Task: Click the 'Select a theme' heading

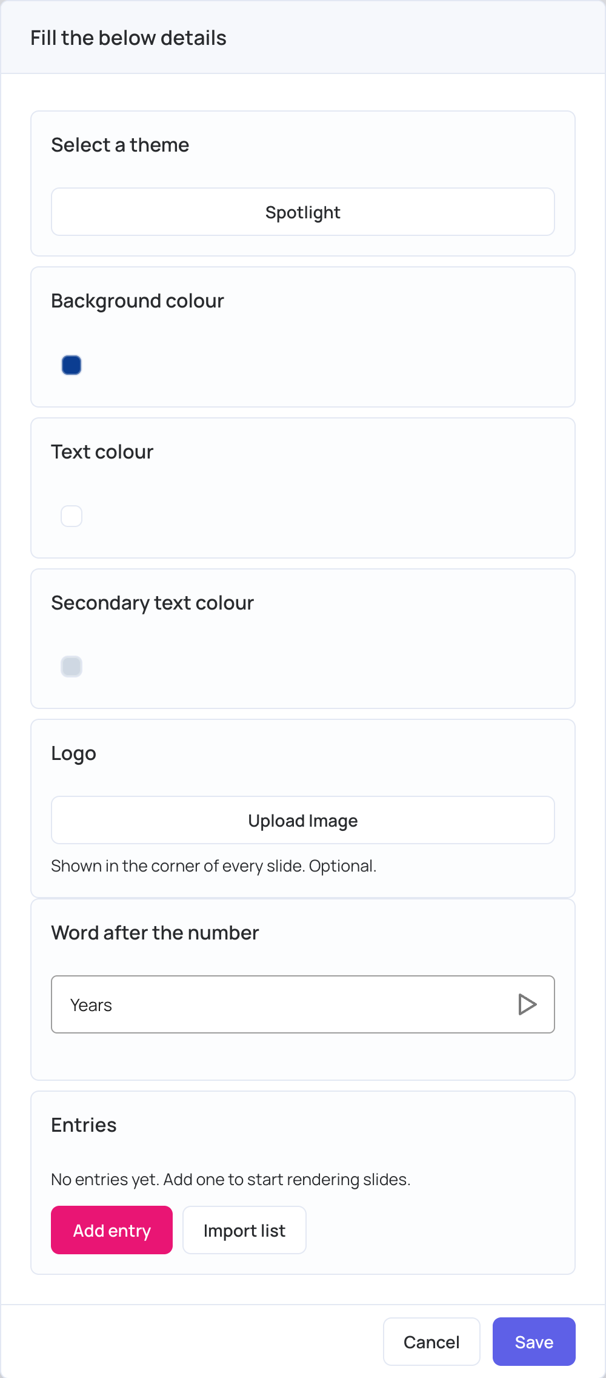Action: pyautogui.click(x=120, y=145)
